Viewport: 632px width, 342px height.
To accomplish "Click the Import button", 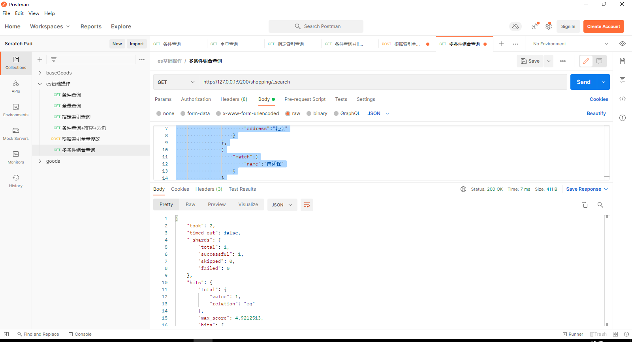I will (137, 44).
